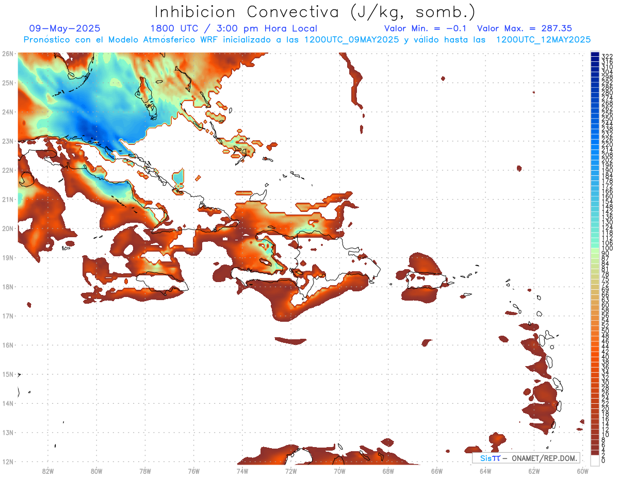Click the colorbar value '160'

pos(607,196)
